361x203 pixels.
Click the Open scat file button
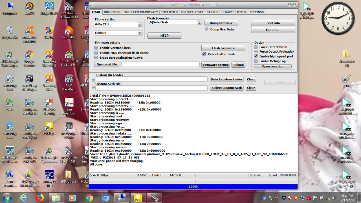(x=107, y=64)
